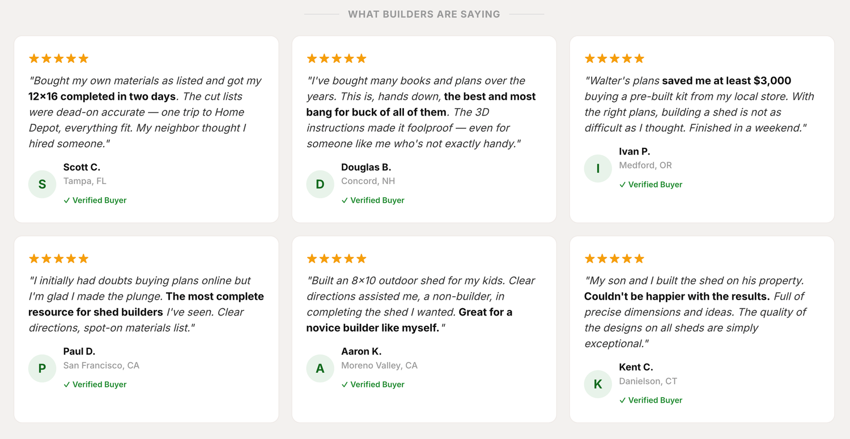Click the five stars above Douglas B.'s review
The height and width of the screenshot is (439, 850).
click(337, 58)
